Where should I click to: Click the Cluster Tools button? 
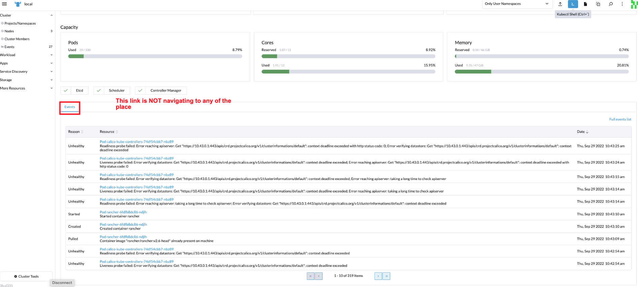[26, 277]
